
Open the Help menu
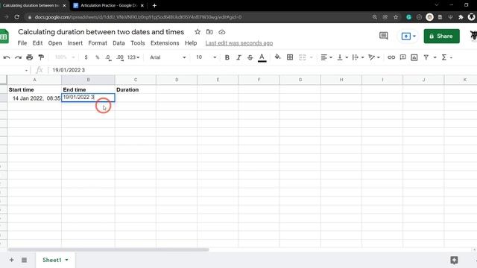point(191,43)
